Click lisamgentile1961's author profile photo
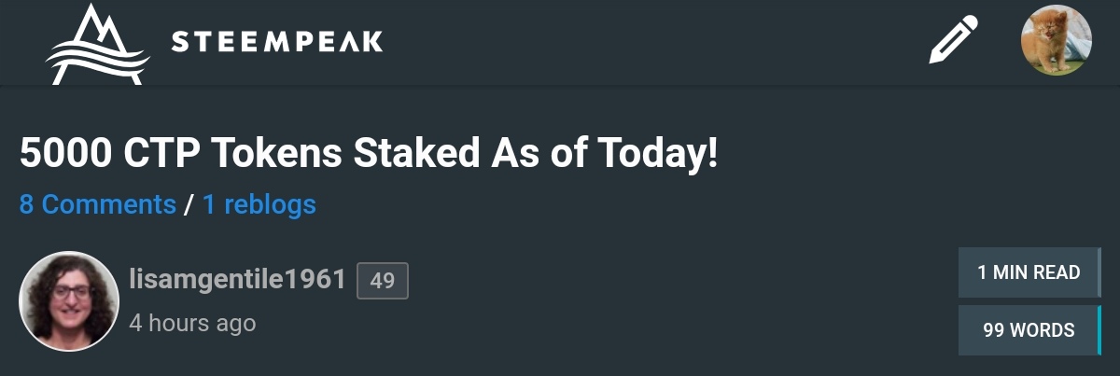The height and width of the screenshot is (376, 1120). tap(68, 300)
